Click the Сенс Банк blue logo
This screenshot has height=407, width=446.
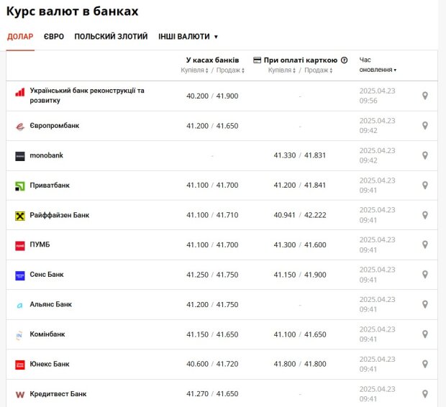(20, 275)
